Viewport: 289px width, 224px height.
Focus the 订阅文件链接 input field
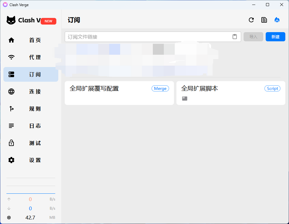[147, 37]
